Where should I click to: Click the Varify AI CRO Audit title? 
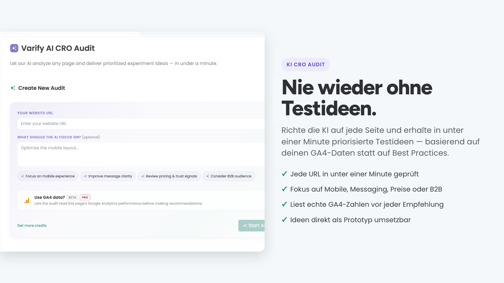pyautogui.click(x=58, y=48)
